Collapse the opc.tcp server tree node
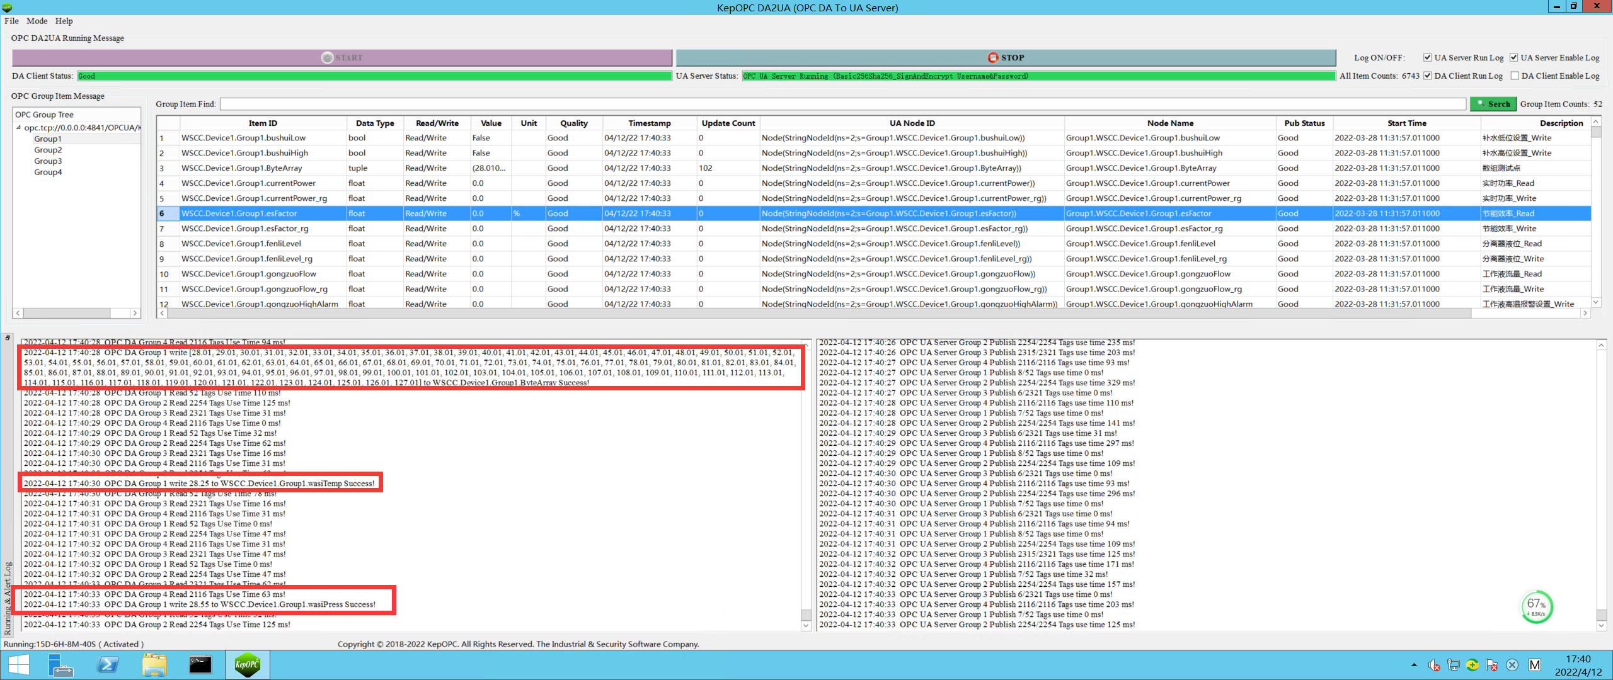This screenshot has width=1613, height=680. pyautogui.click(x=19, y=127)
